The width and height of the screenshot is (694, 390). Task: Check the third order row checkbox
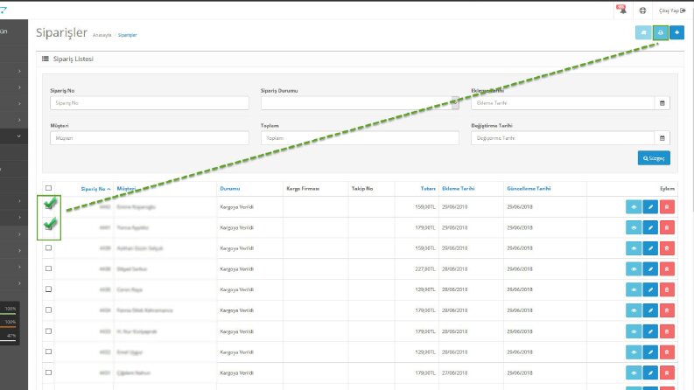coord(49,247)
